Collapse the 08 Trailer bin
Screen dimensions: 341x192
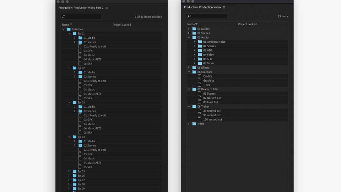[x=189, y=106]
